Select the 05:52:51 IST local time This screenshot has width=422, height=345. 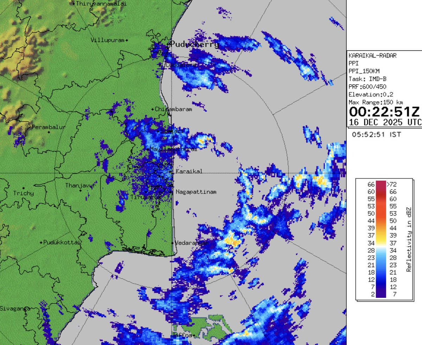376,134
